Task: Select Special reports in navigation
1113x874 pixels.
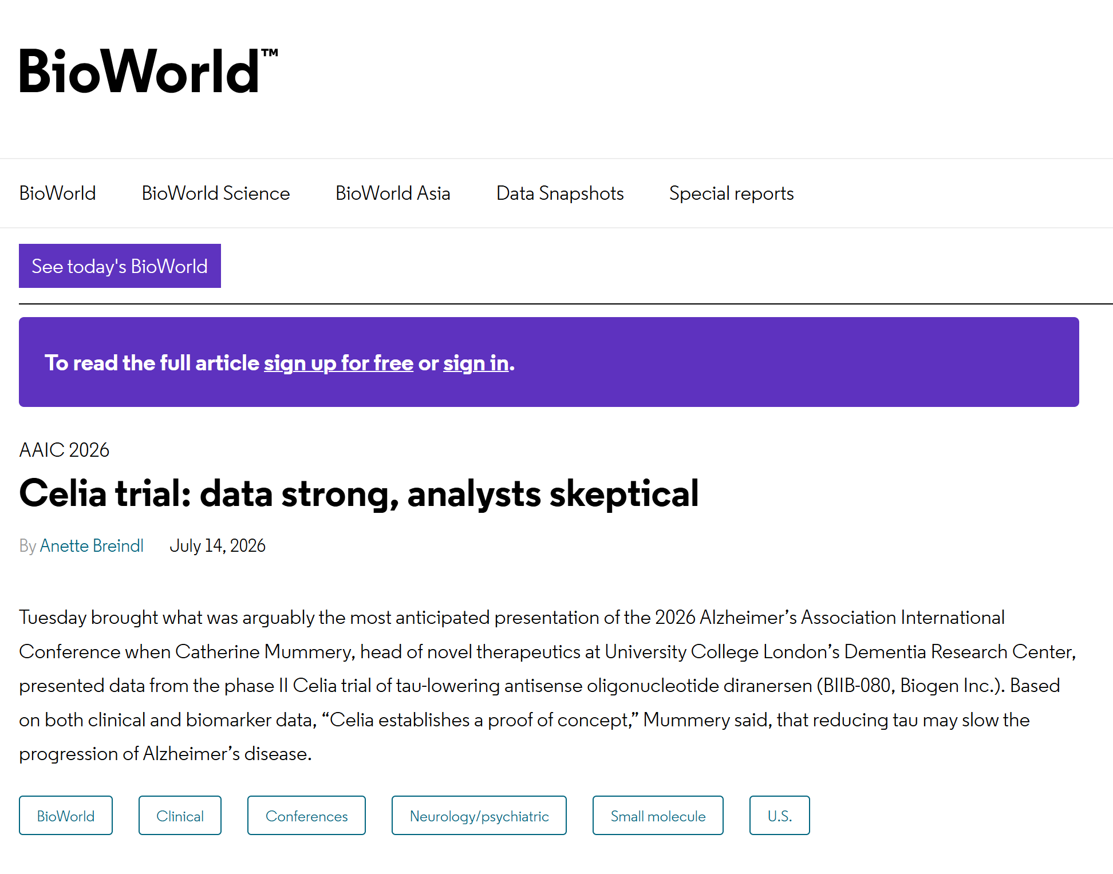Action: point(731,193)
